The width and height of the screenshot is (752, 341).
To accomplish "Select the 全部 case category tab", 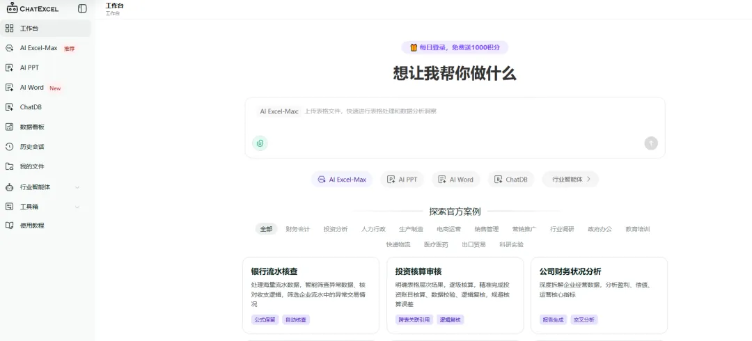I will click(266, 229).
